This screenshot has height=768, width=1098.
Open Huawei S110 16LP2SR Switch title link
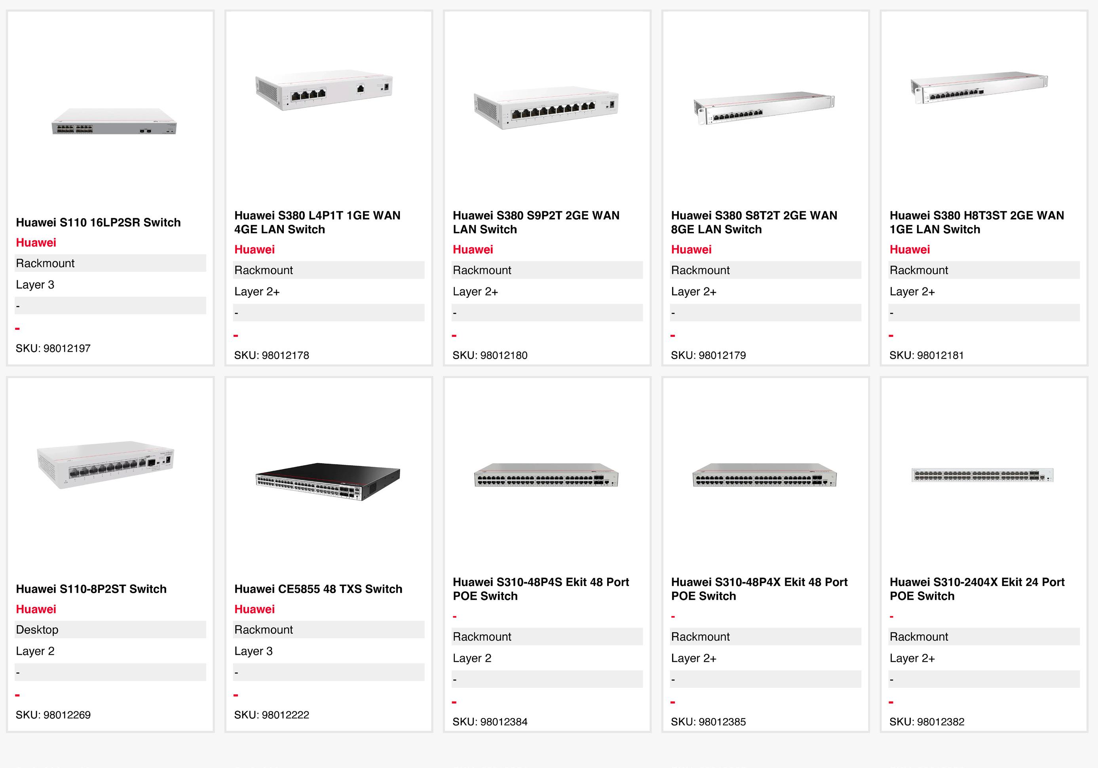click(x=98, y=222)
